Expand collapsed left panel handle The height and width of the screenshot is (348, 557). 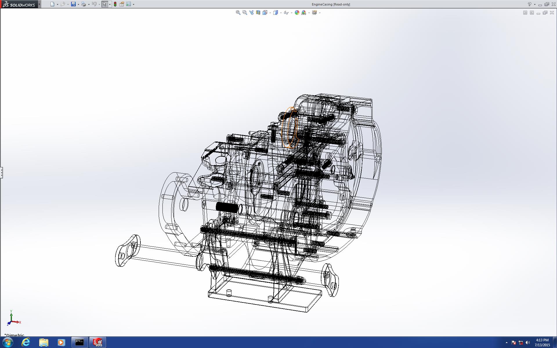point(1,173)
